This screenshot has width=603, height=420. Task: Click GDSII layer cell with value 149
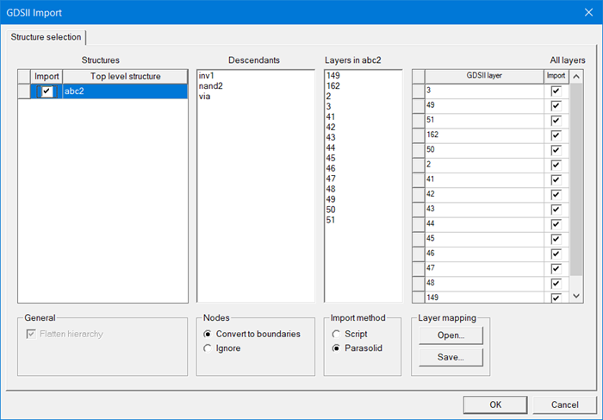[x=484, y=298]
